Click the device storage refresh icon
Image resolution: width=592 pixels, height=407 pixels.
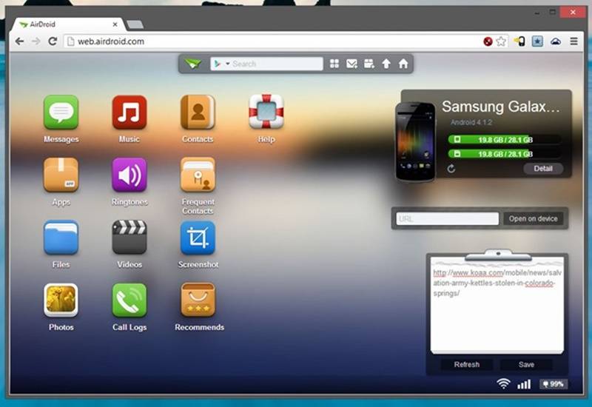tap(451, 169)
